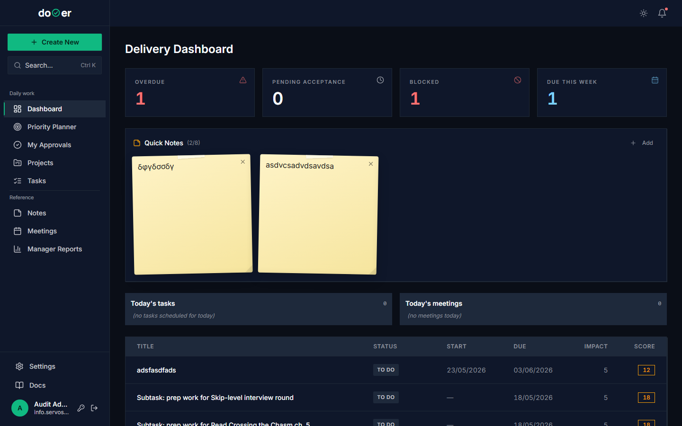Screen dimensions: 682x426
Task: Navigate to Tasks
Action: point(55,181)
